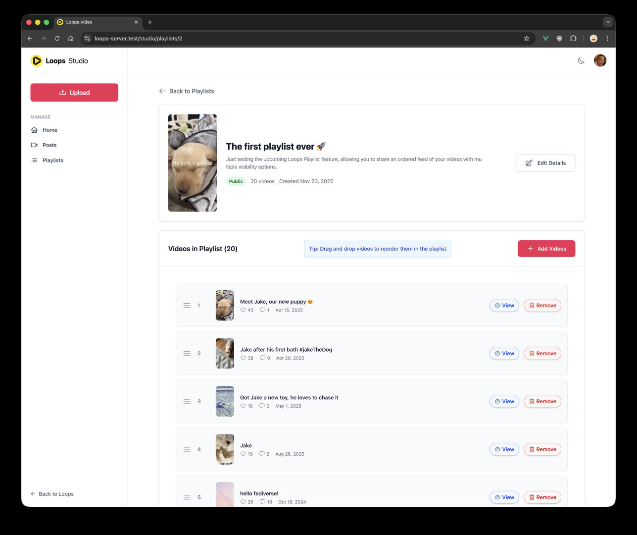Expand the tab search dropdown arrow
This screenshot has height=535, width=637.
607,22
